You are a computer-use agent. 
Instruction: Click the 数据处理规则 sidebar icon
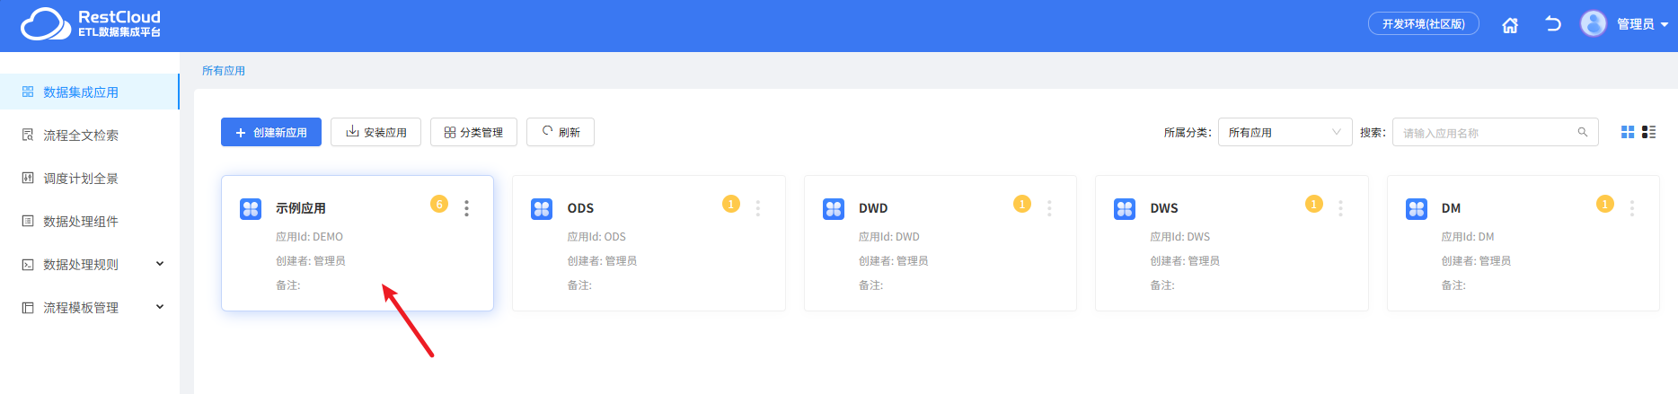pos(28,264)
